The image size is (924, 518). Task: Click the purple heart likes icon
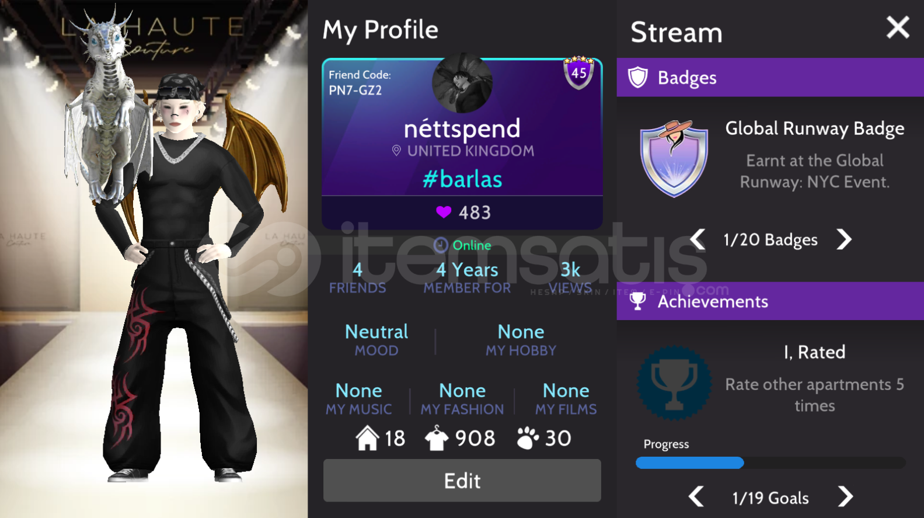click(x=444, y=212)
